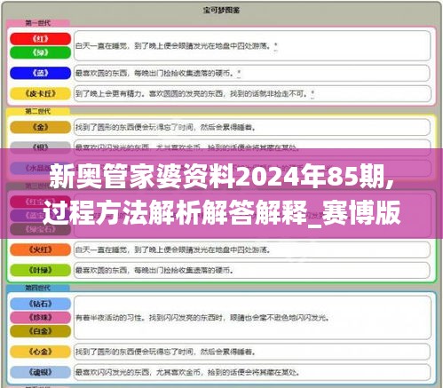443x388 pixels.
Task: Click the pink 《珍珠》 label
Action: point(41,318)
